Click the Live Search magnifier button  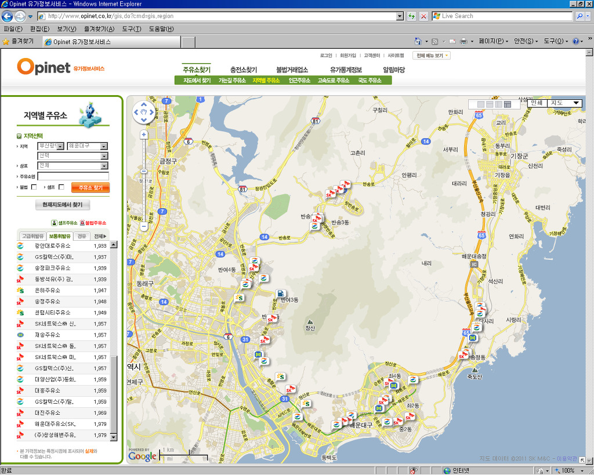579,16
